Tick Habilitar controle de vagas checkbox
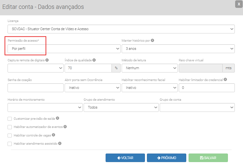 point(10,135)
